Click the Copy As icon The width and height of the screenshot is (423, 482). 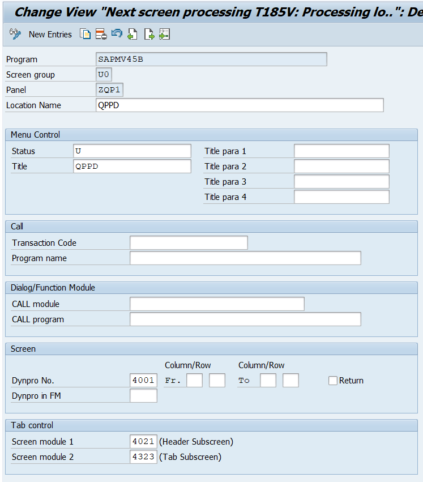click(x=85, y=35)
